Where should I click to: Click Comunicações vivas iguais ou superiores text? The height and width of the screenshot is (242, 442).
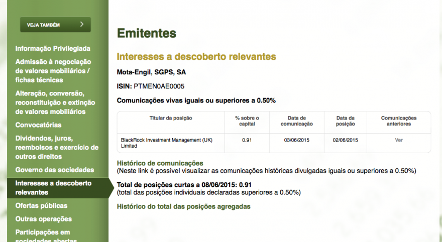196,100
